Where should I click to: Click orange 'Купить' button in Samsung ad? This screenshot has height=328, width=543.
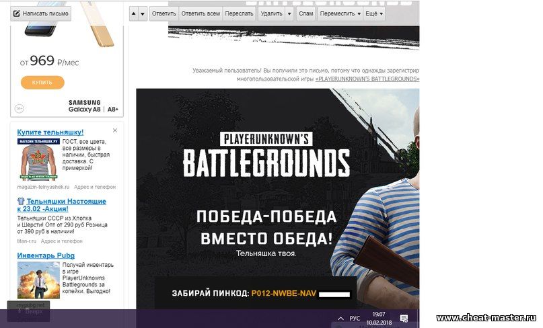coord(42,83)
